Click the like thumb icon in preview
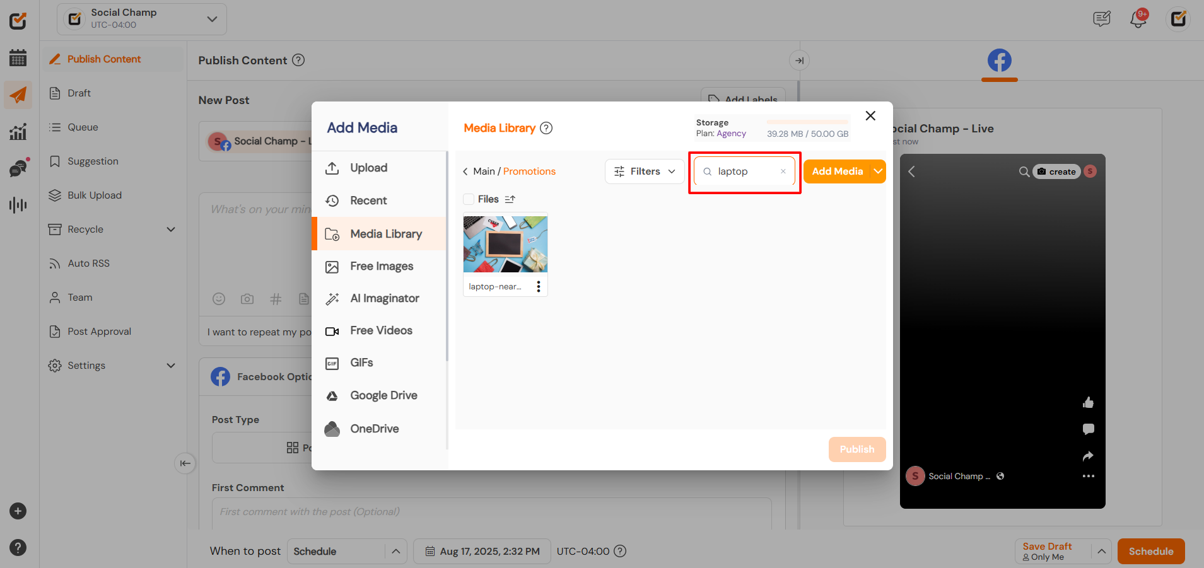 coord(1088,402)
